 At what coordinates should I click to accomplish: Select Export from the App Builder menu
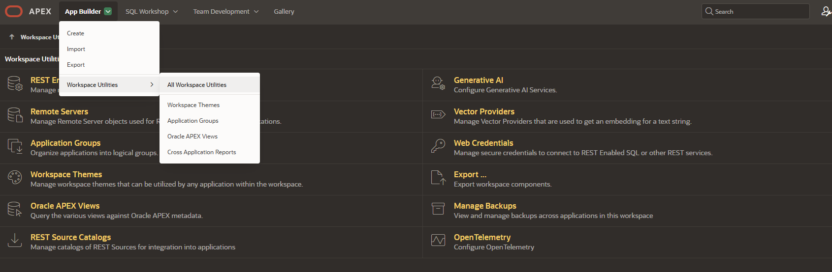pyautogui.click(x=109, y=65)
